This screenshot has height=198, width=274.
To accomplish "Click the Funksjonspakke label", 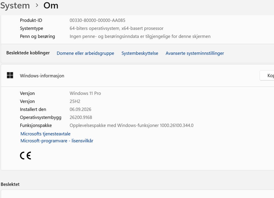I will [x=36, y=126].
